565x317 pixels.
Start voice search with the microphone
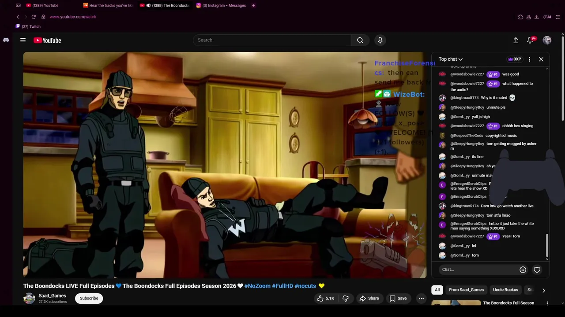(x=380, y=40)
